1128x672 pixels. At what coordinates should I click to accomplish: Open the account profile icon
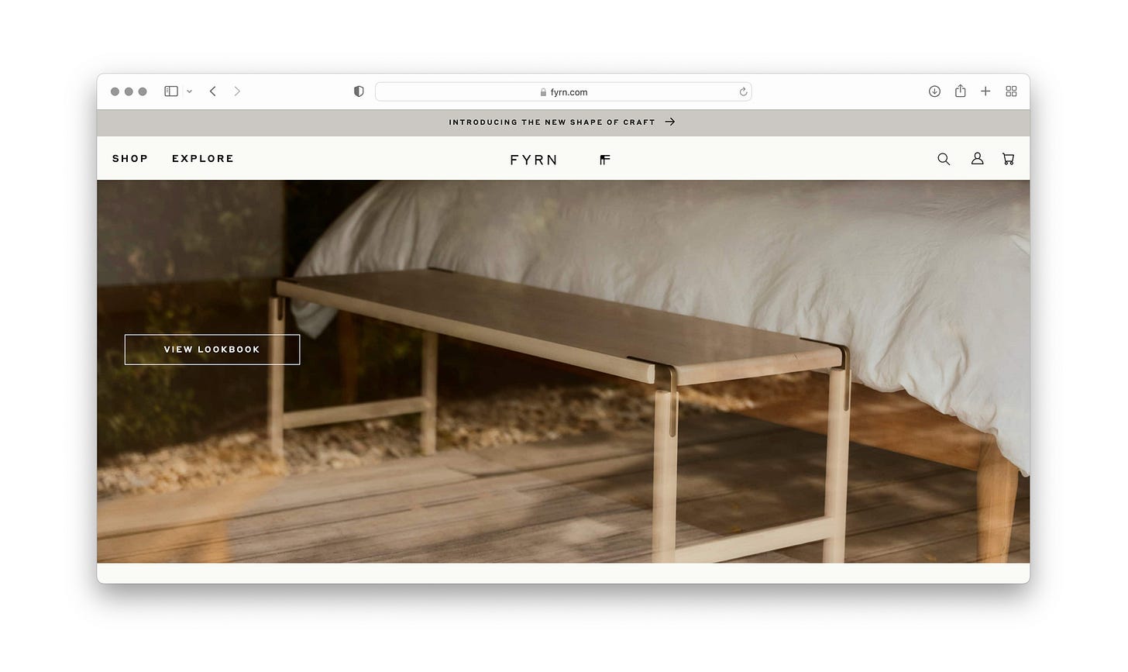click(978, 158)
